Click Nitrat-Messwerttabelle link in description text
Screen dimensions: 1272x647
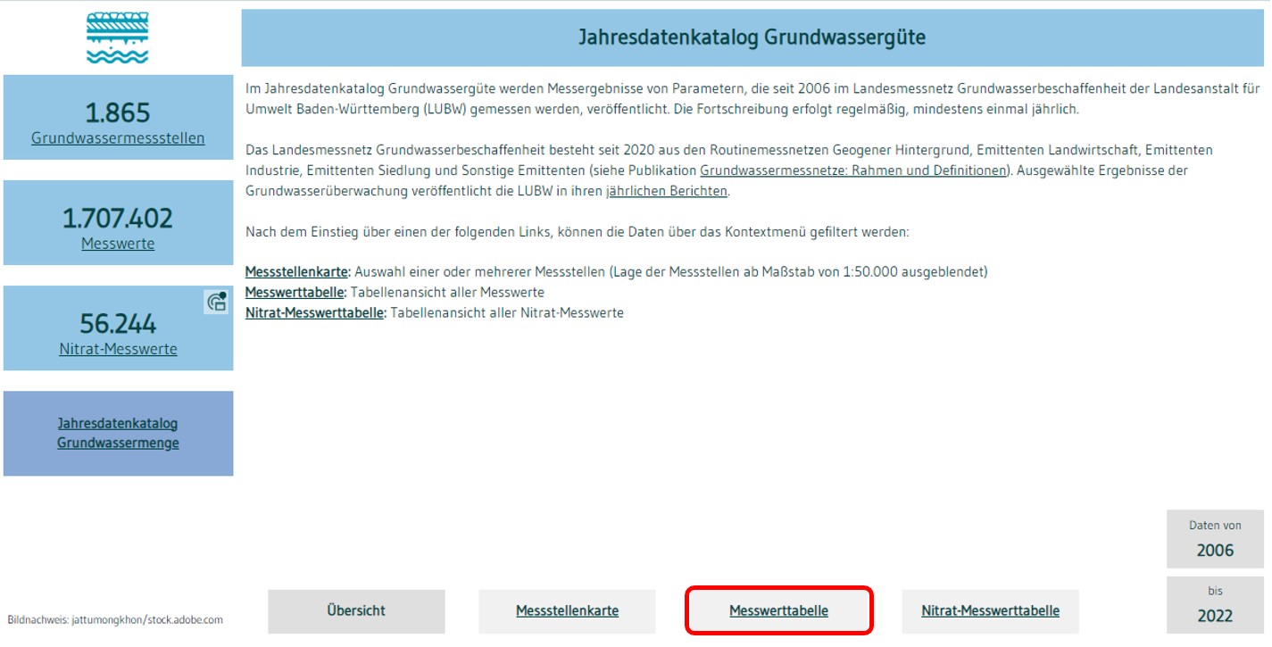(x=314, y=313)
